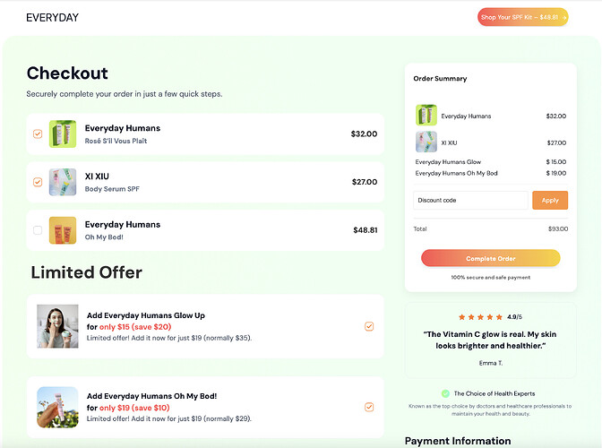Click the five-star rating icons
602x448 pixels.
tap(480, 316)
